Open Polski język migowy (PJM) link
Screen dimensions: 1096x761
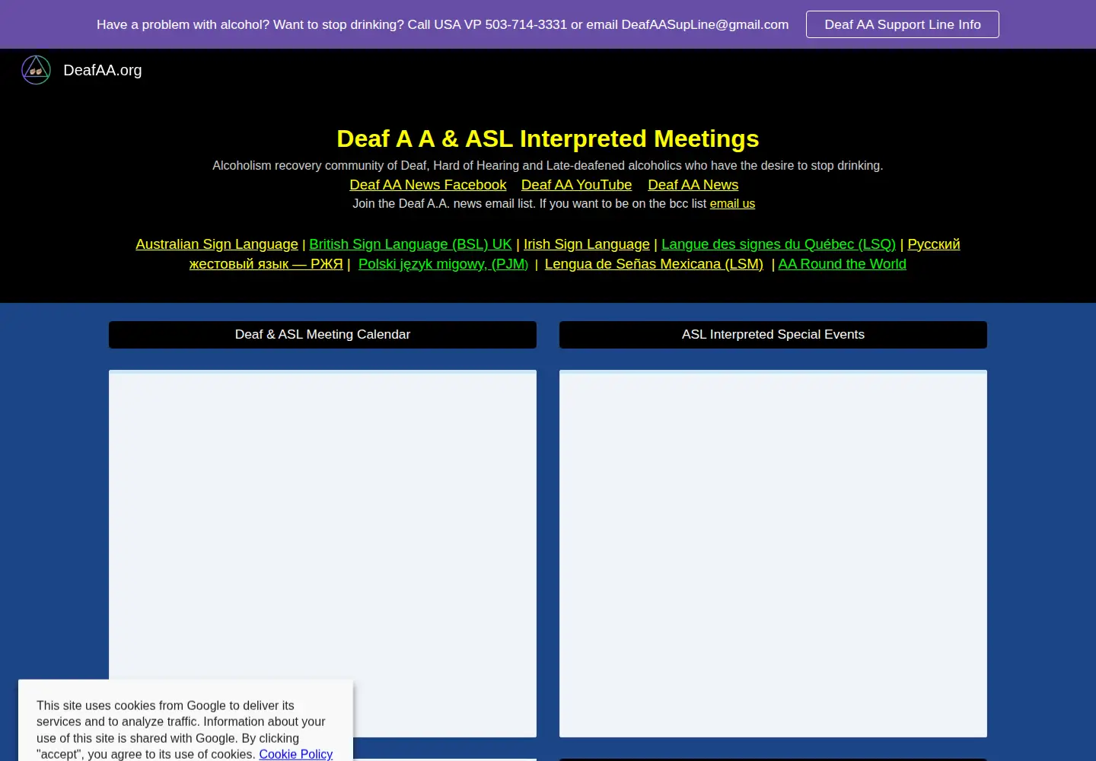point(443,264)
